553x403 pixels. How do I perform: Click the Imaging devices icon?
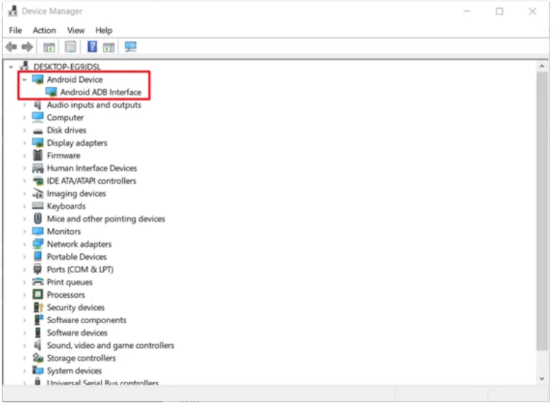[38, 193]
